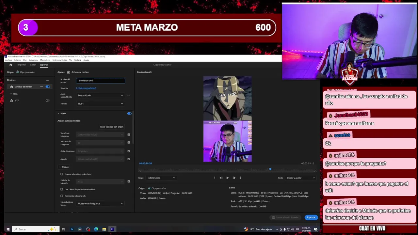Viewport: 418px width, 235px height.
Task: Uncheck match source for Velocidad de fotograma
Action: click(x=129, y=143)
